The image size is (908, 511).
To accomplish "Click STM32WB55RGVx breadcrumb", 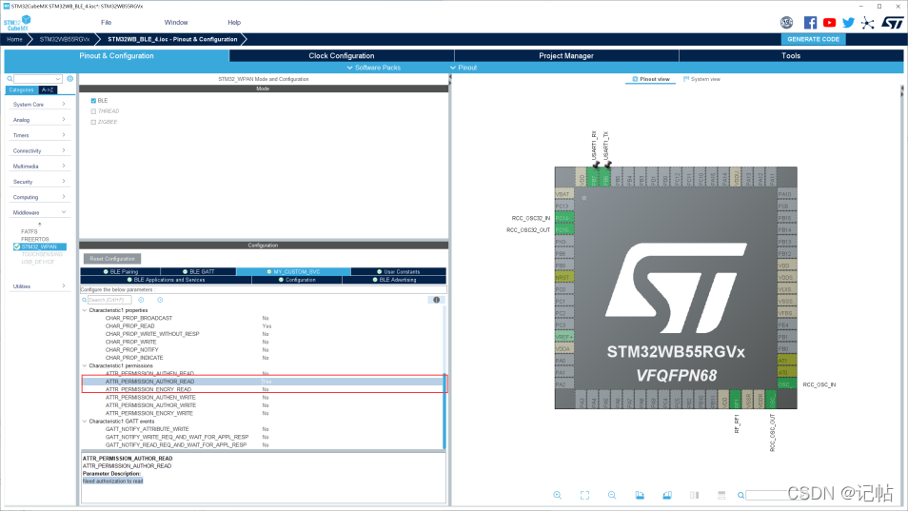I will [65, 39].
